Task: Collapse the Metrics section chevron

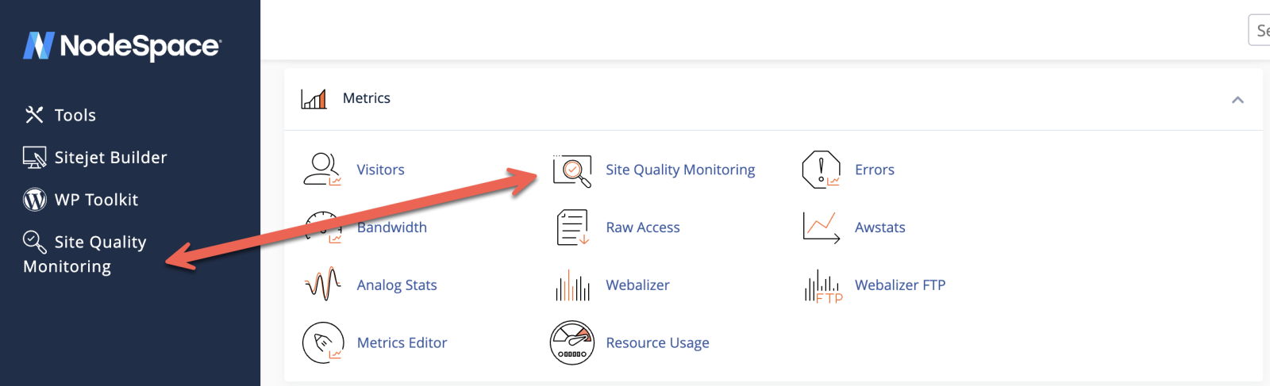Action: [1237, 100]
